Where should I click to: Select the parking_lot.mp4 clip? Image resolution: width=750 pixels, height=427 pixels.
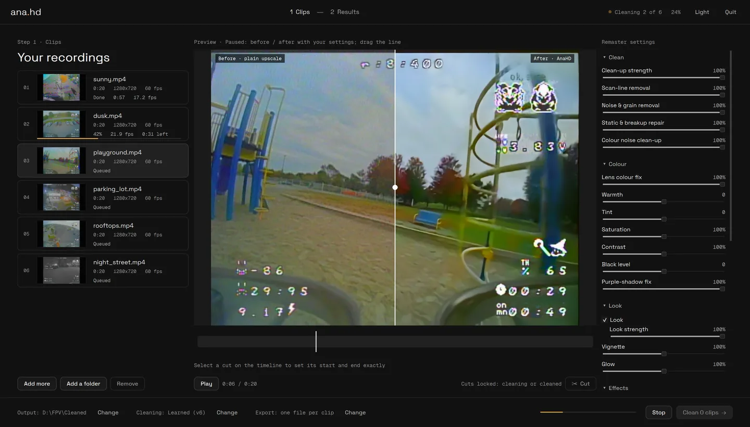(103, 197)
